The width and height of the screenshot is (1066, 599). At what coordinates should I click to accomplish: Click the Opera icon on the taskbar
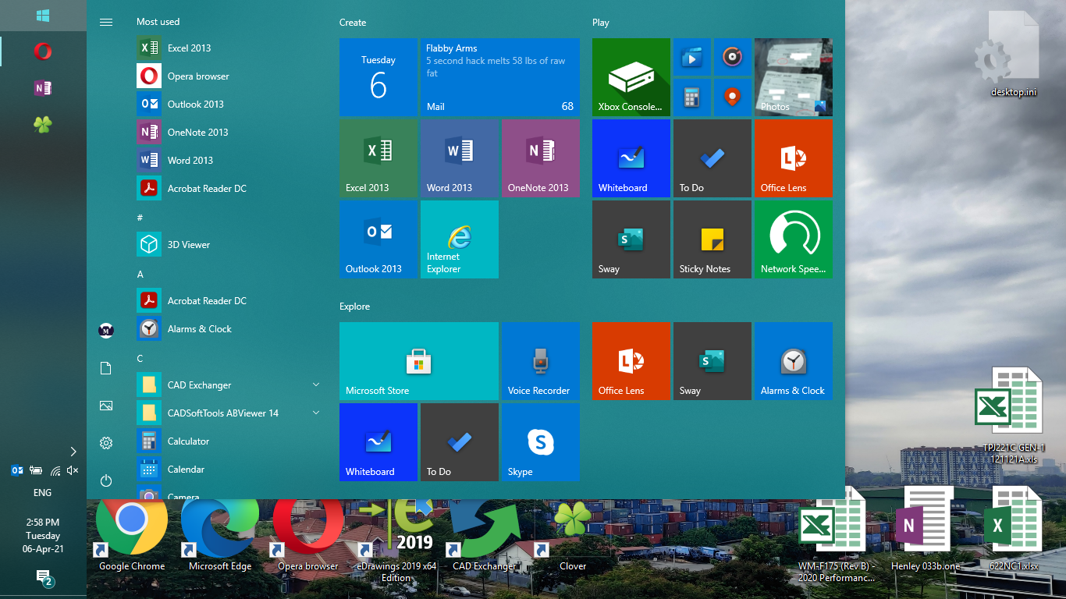click(x=43, y=51)
